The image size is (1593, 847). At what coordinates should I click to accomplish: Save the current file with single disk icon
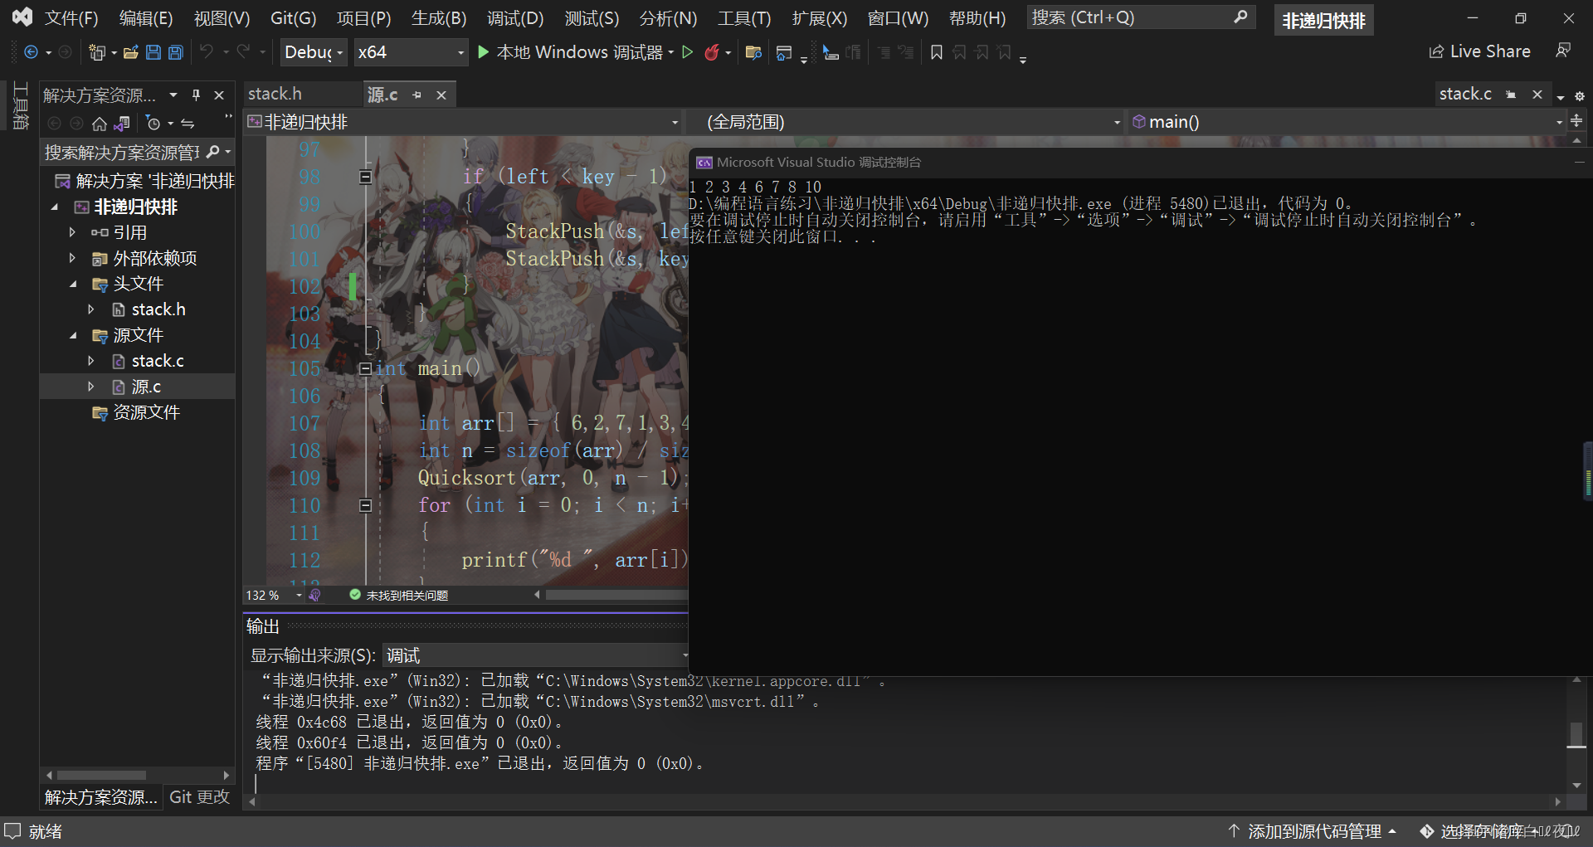153,52
